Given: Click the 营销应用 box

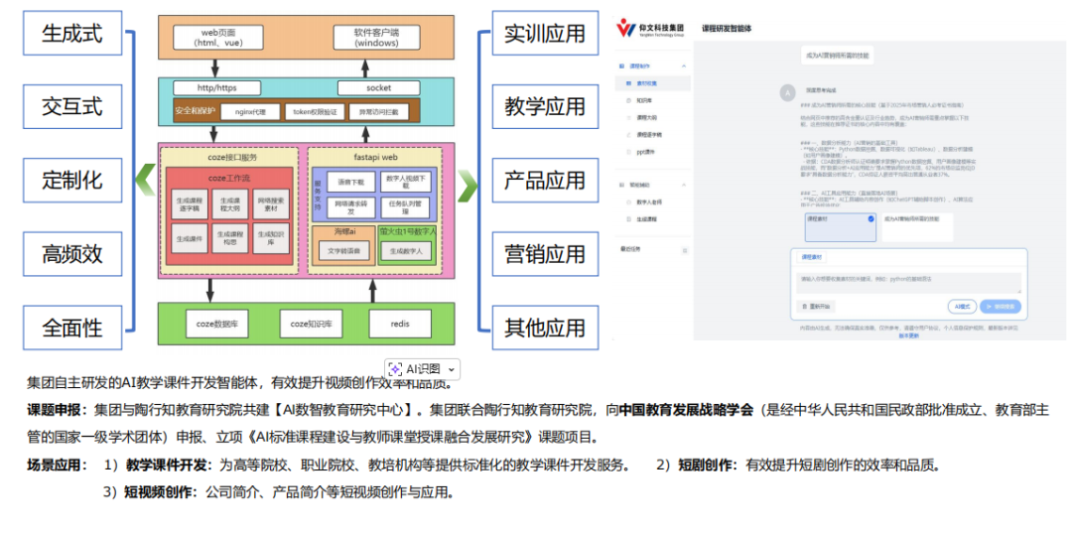Looking at the screenshot, I should (545, 254).
